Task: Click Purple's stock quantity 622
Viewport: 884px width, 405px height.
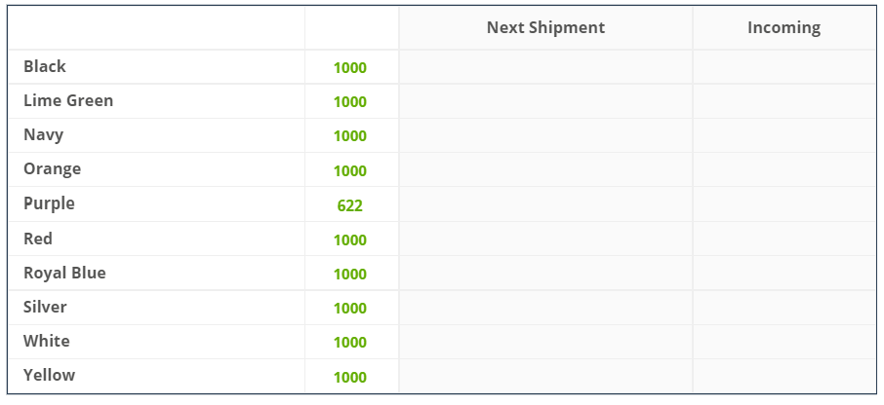Action: (x=350, y=205)
